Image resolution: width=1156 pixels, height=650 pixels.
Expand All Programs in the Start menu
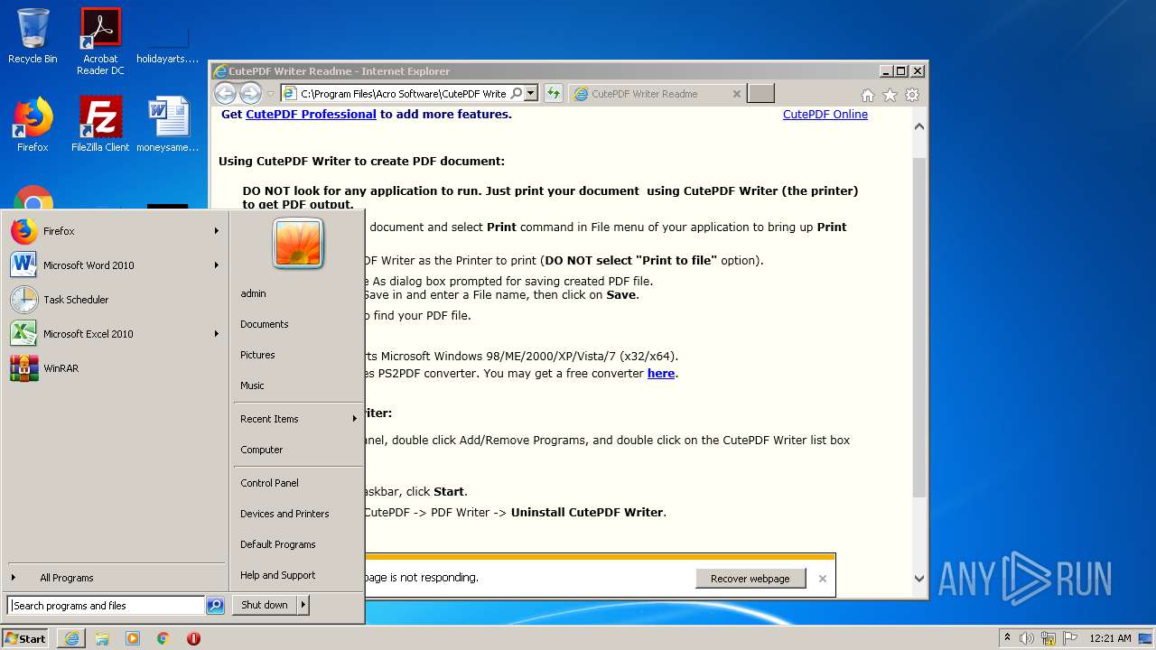pyautogui.click(x=115, y=578)
